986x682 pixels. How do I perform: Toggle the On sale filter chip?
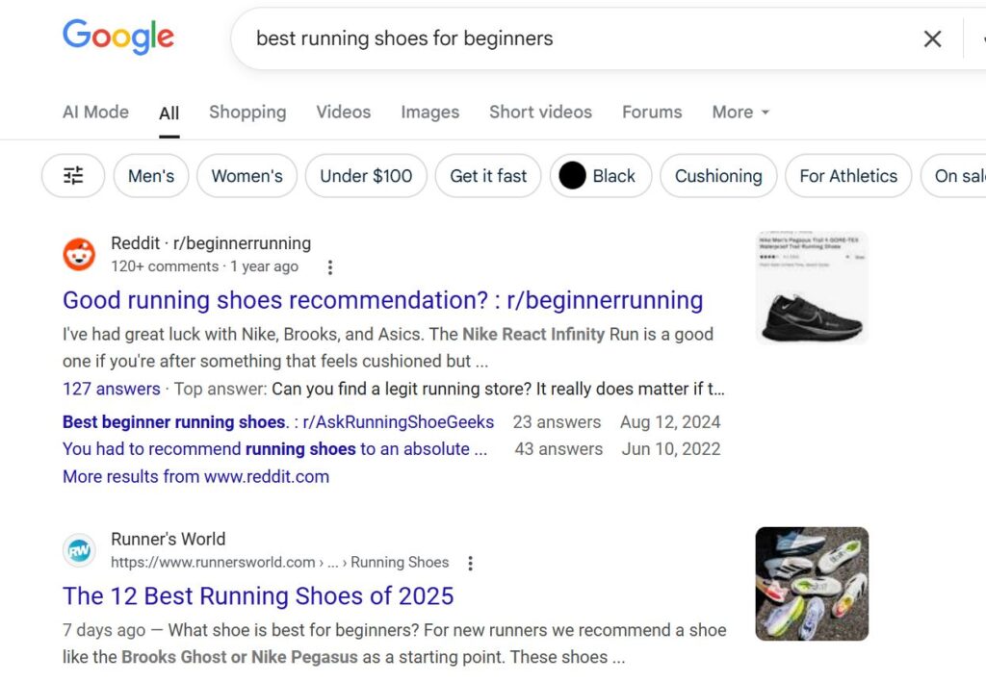click(x=954, y=176)
